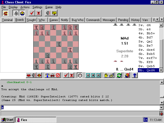
Task: Expand the command input dropdown arrow
Action: pos(161,108)
